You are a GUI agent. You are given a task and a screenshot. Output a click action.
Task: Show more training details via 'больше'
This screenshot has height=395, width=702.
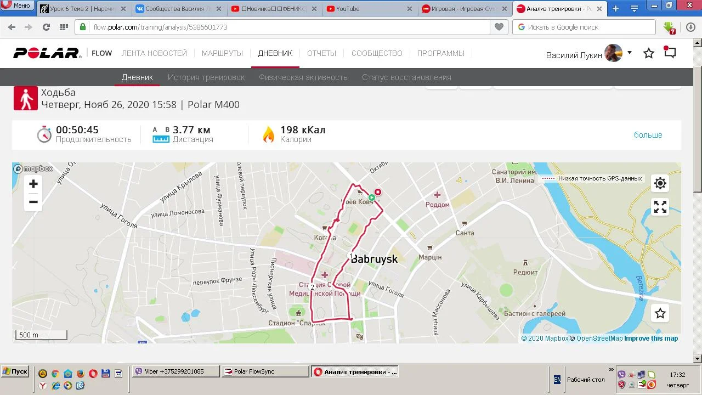(x=648, y=135)
